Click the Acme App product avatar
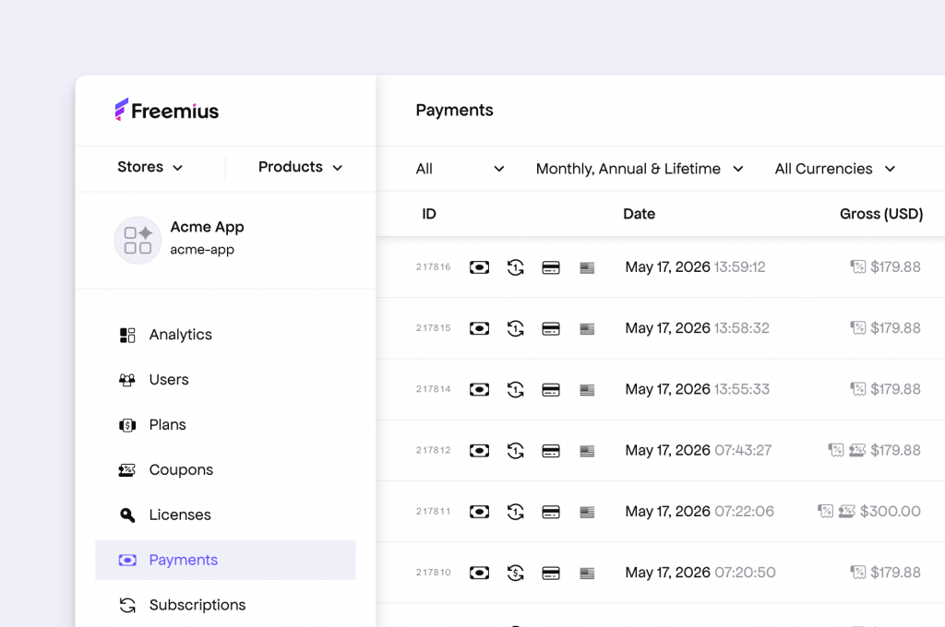The image size is (945, 627). (x=138, y=240)
